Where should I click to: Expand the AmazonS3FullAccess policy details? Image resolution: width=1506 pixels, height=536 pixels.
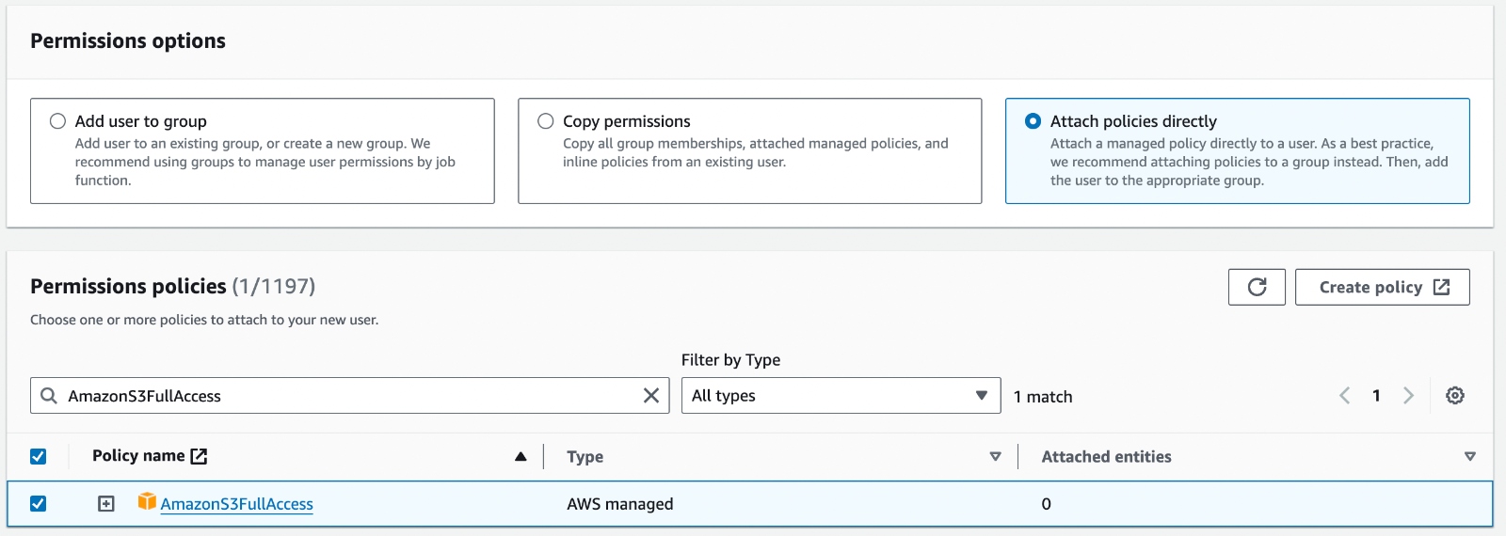[x=106, y=504]
